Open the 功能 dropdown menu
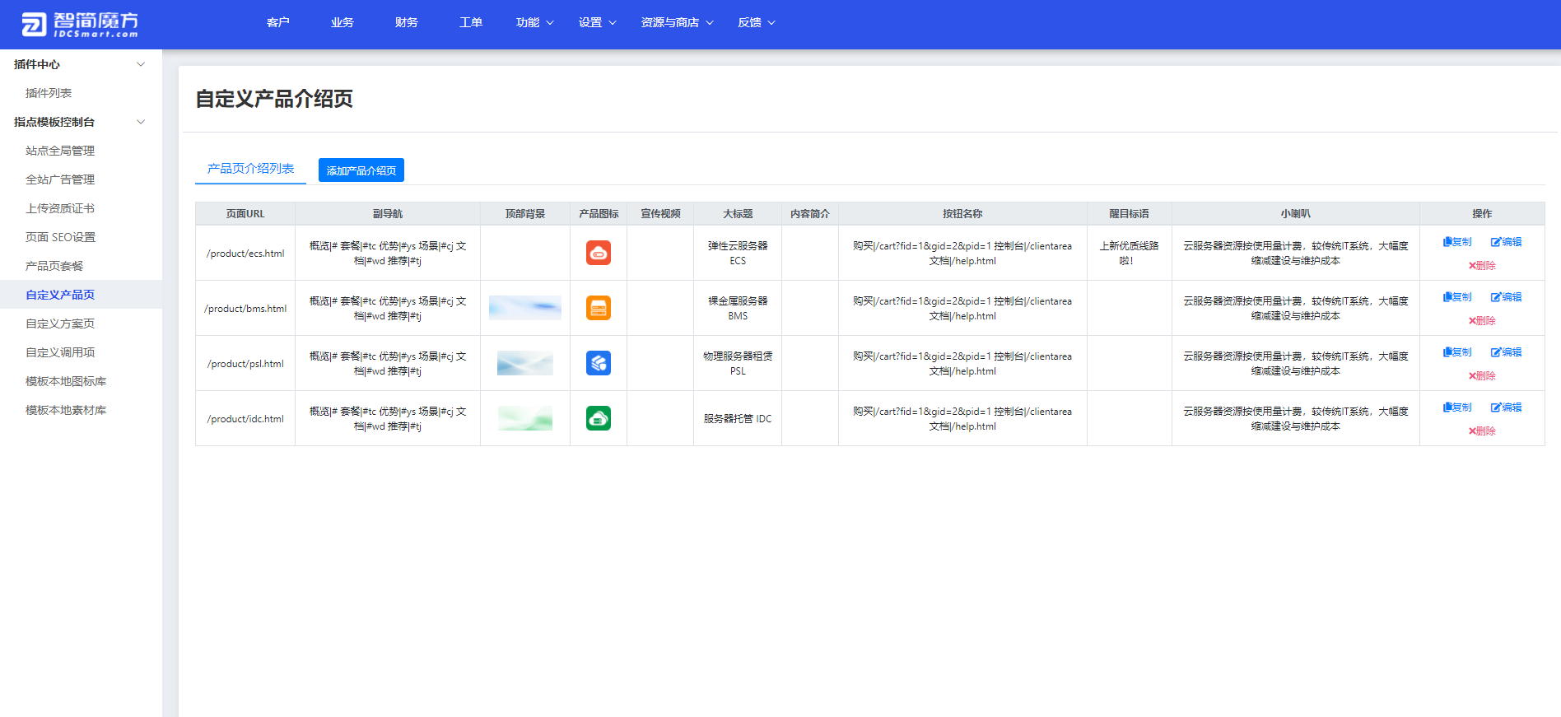Viewport: 1561px width, 717px height. 534,22
